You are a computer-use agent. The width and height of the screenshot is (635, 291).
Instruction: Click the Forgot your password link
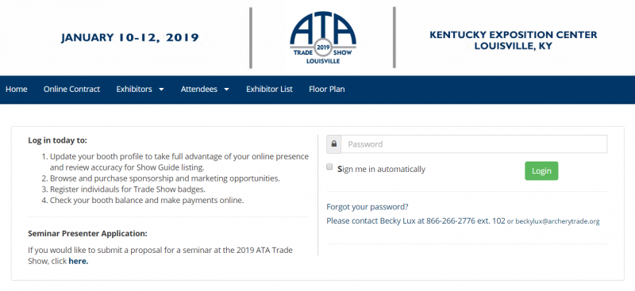pos(368,207)
